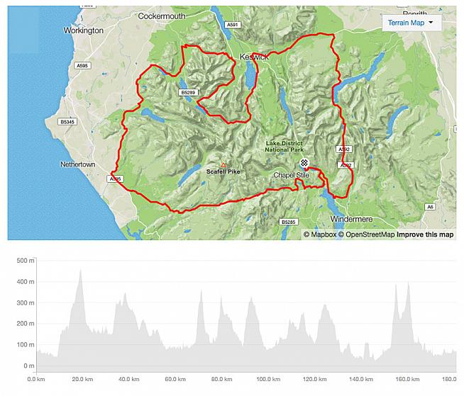
Task: Click the A6 road shield
Action: (x=430, y=206)
